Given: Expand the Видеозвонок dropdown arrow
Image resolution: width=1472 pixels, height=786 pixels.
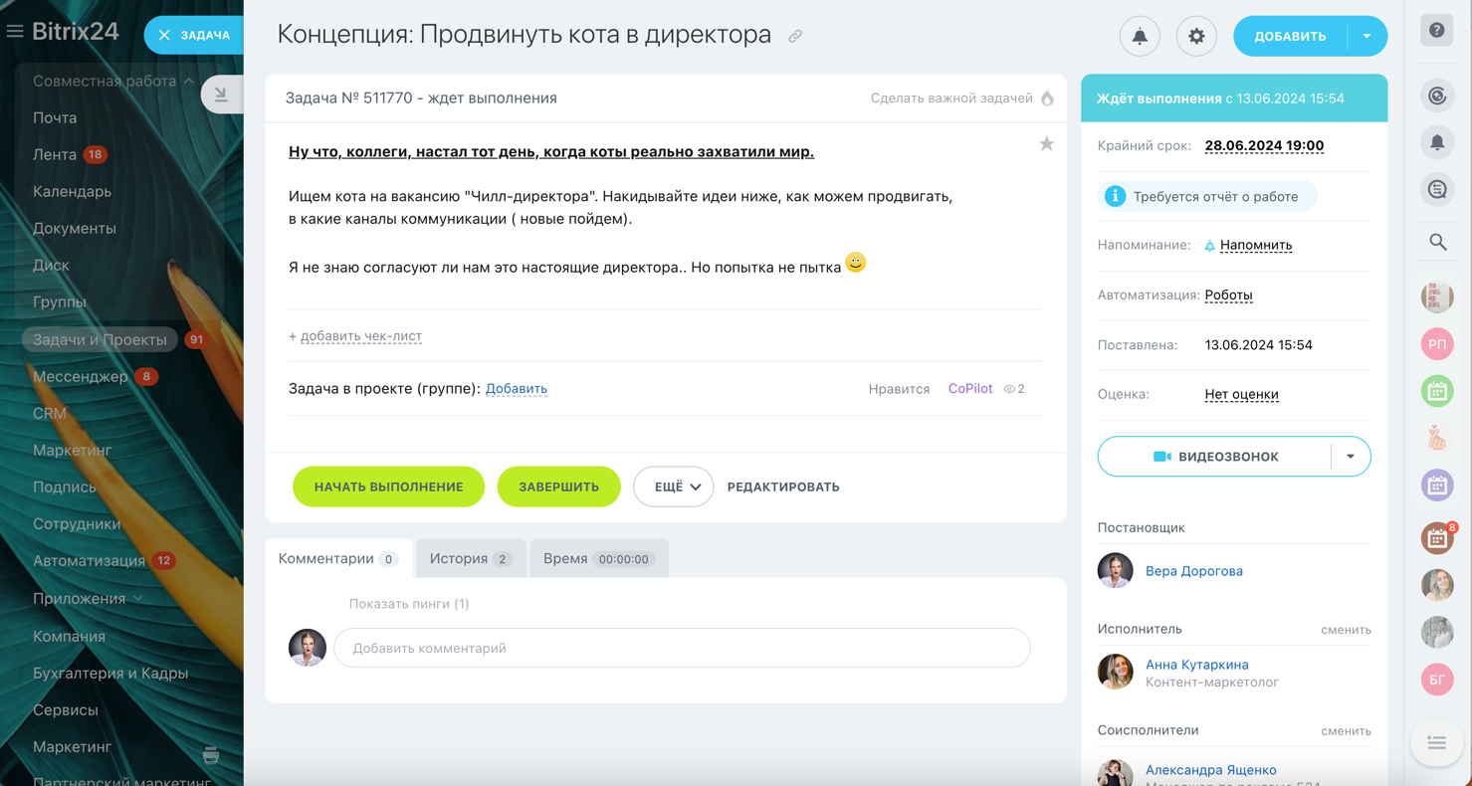Looking at the screenshot, I should 1351,457.
